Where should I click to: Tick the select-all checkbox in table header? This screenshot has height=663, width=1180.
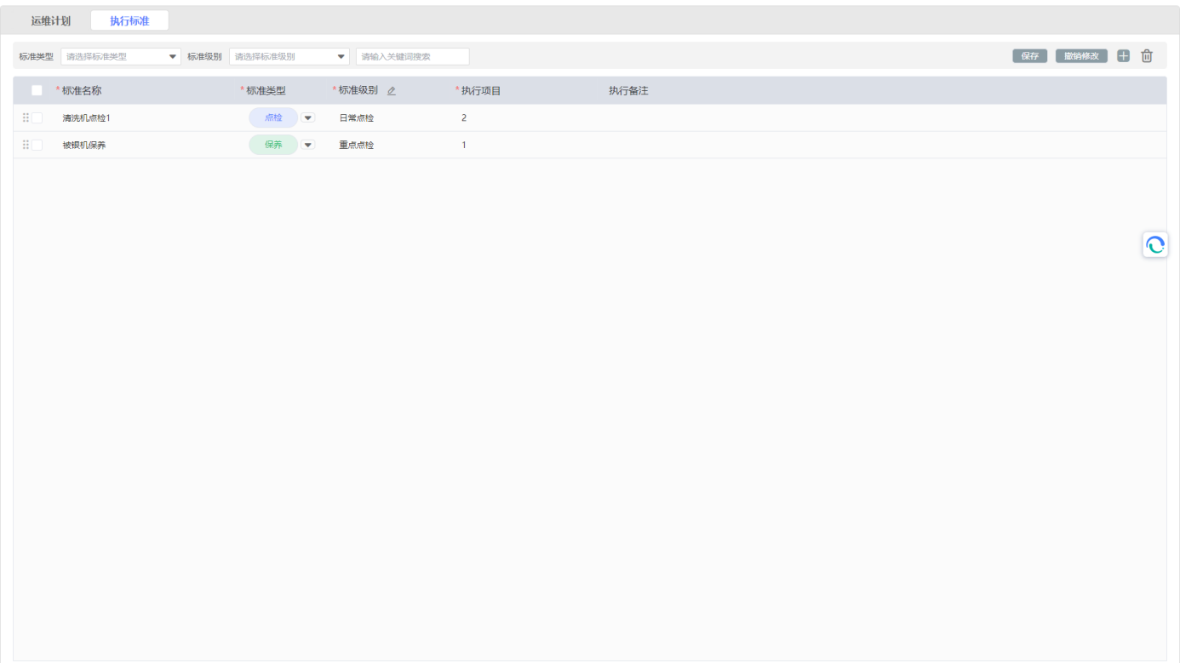point(37,91)
